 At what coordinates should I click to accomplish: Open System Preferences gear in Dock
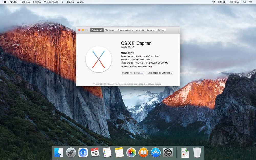[167, 153]
